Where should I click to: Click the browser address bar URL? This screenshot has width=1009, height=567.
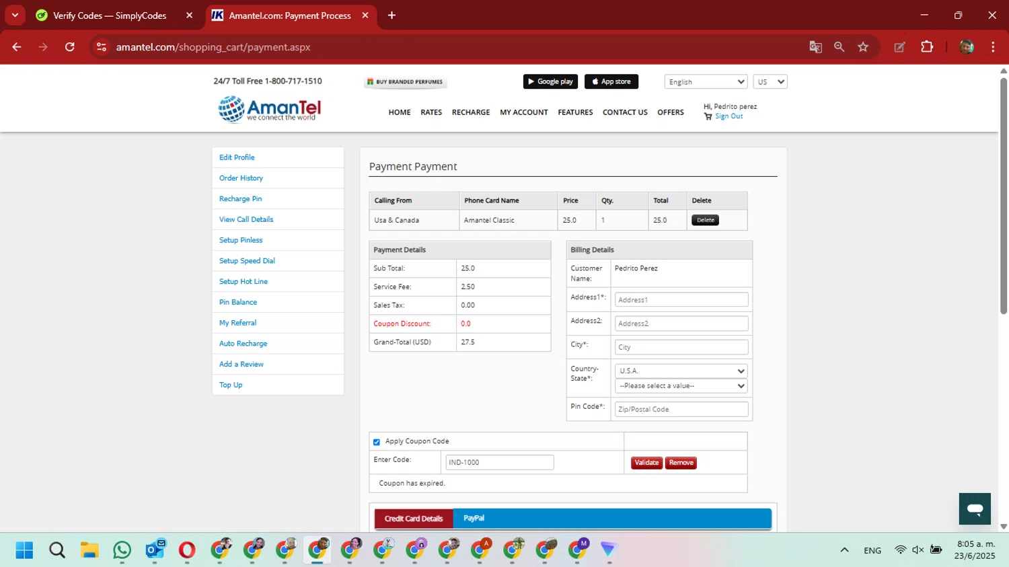[x=213, y=47]
